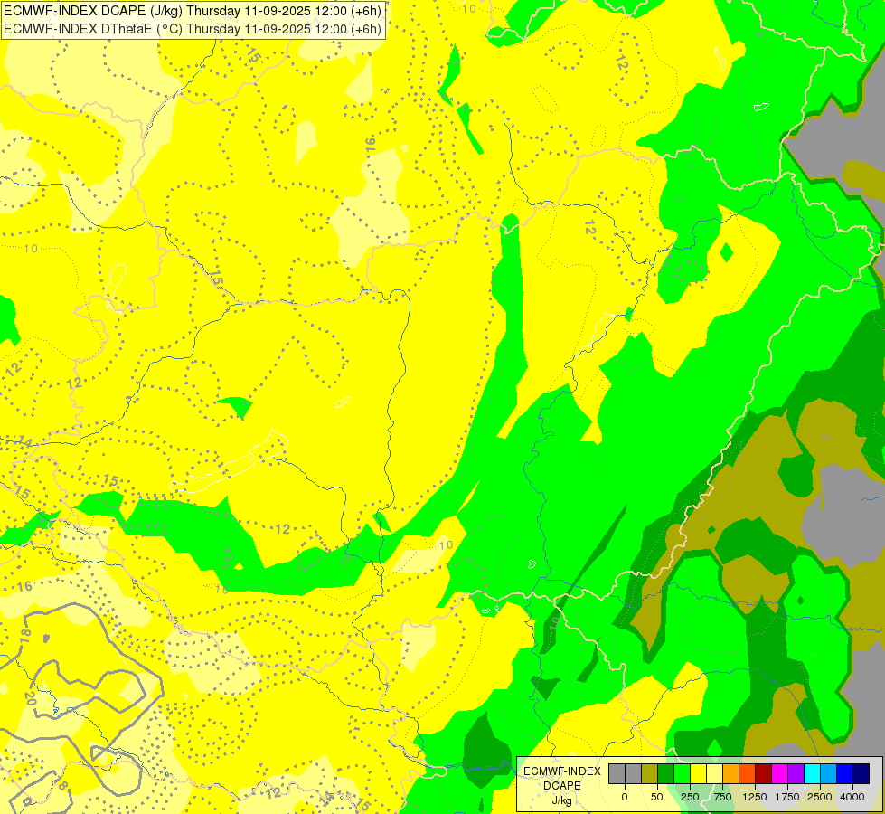Click the '750' legend scale label
The height and width of the screenshot is (814, 885).
pos(722,797)
